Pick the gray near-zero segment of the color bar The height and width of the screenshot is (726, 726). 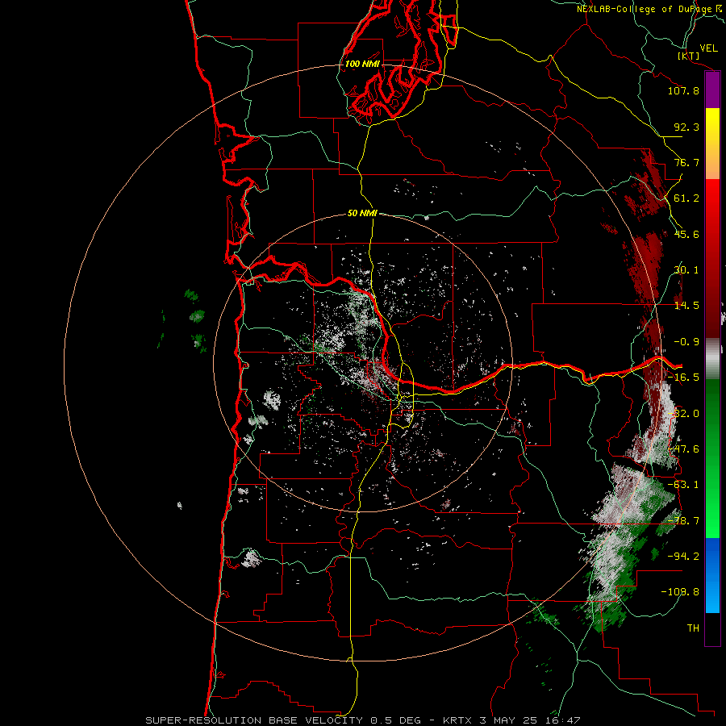712,358
